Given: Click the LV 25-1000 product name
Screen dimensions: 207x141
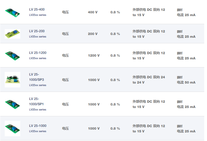Looking at the screenshot, I should tap(38, 126).
